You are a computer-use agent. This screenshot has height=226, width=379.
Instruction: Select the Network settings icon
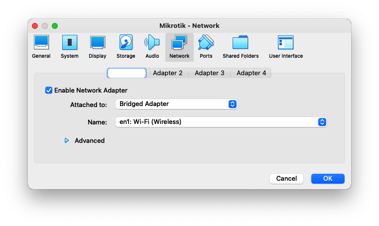click(x=179, y=43)
